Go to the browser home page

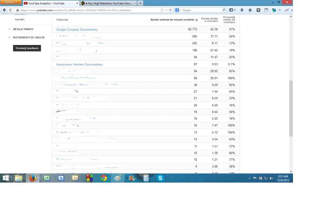250,10
